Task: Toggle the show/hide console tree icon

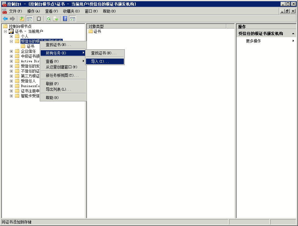Action: tap(29, 19)
